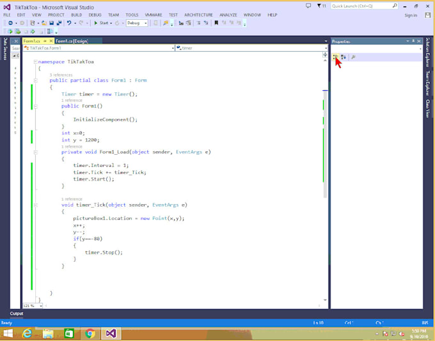Image resolution: width=435 pixels, height=341 pixels.
Task: Close the Properties panel
Action: pyautogui.click(x=419, y=42)
